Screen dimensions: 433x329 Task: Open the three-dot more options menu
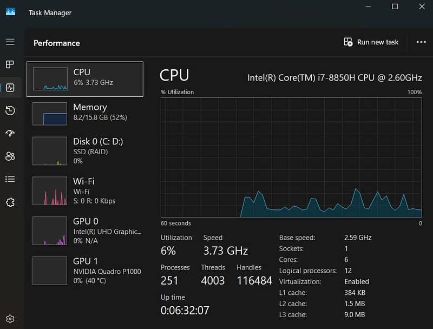pos(421,42)
